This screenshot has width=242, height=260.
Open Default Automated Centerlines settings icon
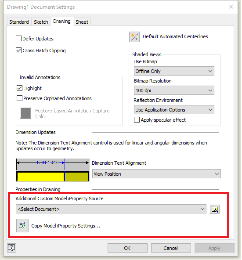pos(134,37)
